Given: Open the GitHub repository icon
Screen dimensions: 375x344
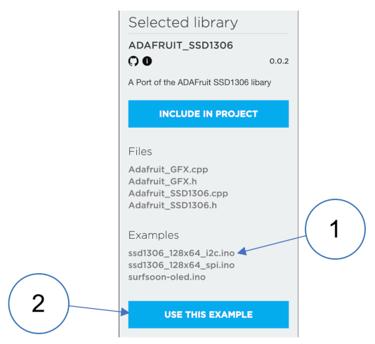Looking at the screenshot, I should [133, 61].
